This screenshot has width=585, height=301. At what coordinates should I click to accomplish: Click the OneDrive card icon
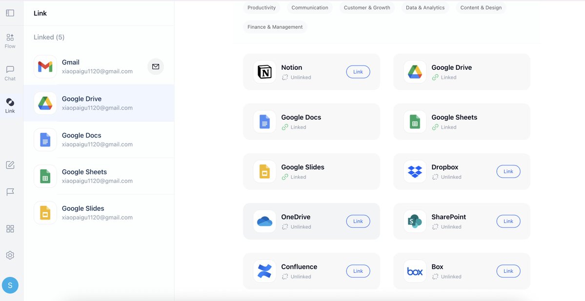tap(264, 221)
